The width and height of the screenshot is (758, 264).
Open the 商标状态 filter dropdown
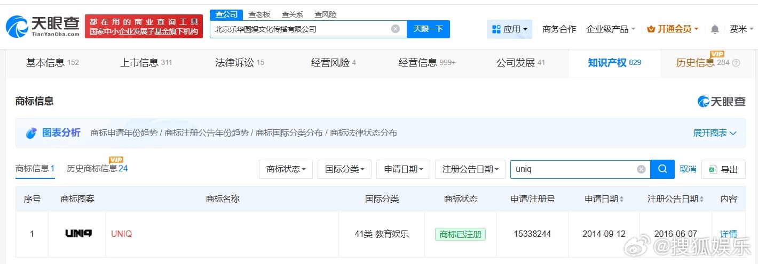tap(286, 169)
